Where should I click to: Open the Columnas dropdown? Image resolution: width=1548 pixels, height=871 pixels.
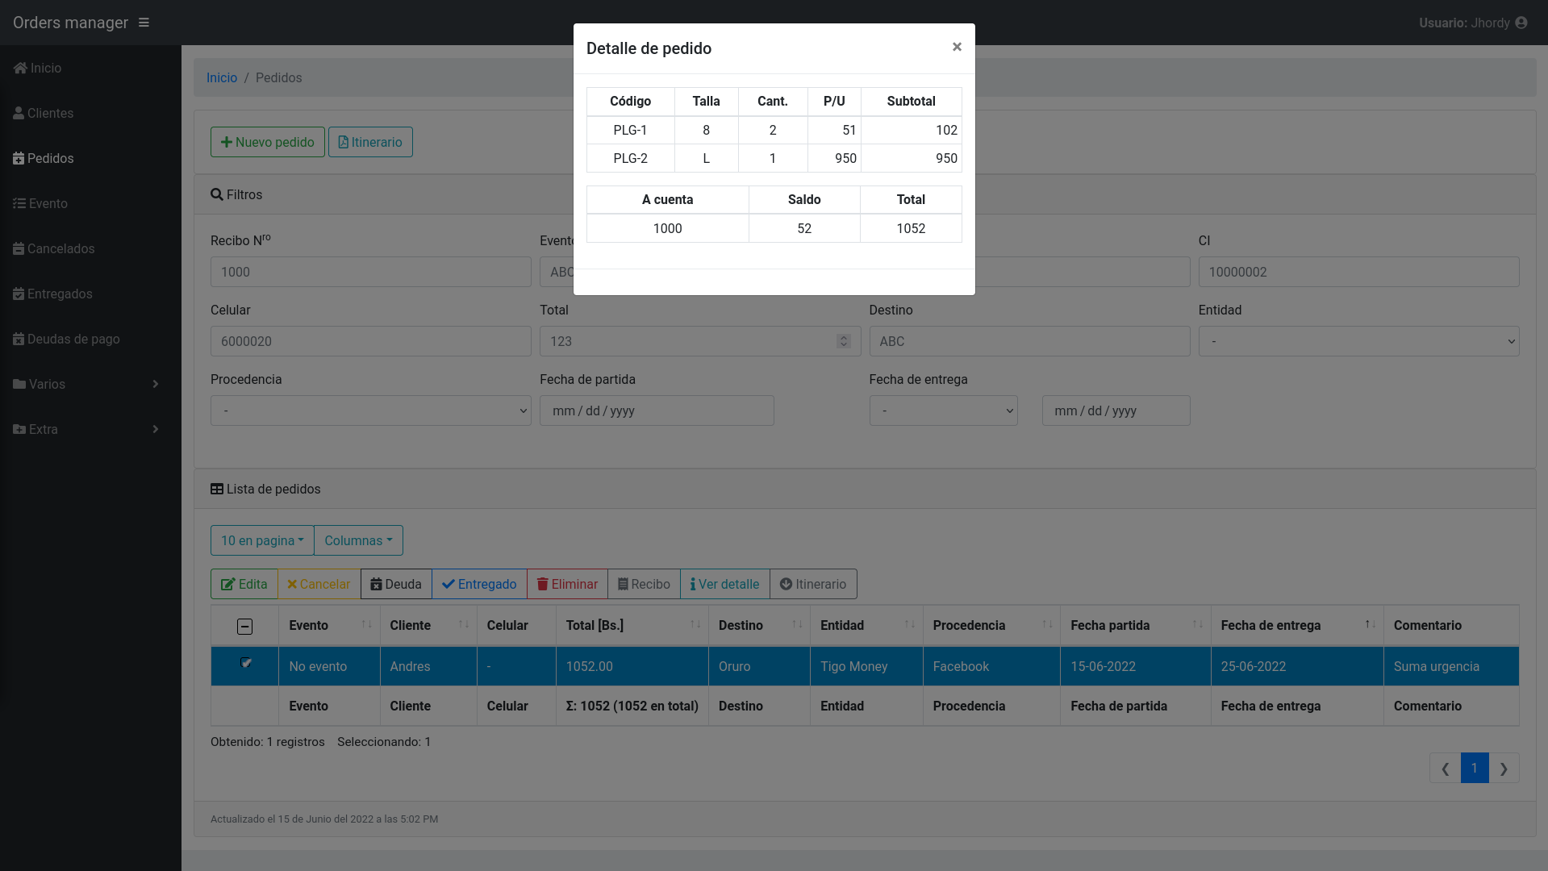pos(358,540)
